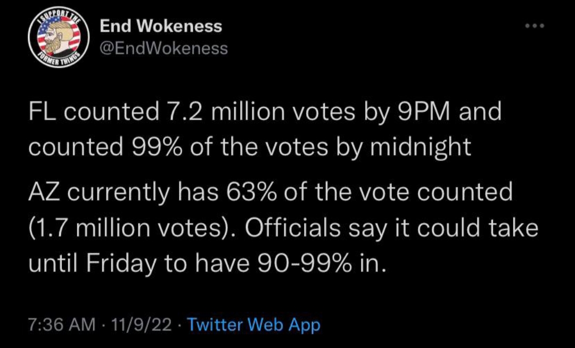Click the @EndWokeness handle
Viewport: 575px width, 348px height.
coord(163,49)
